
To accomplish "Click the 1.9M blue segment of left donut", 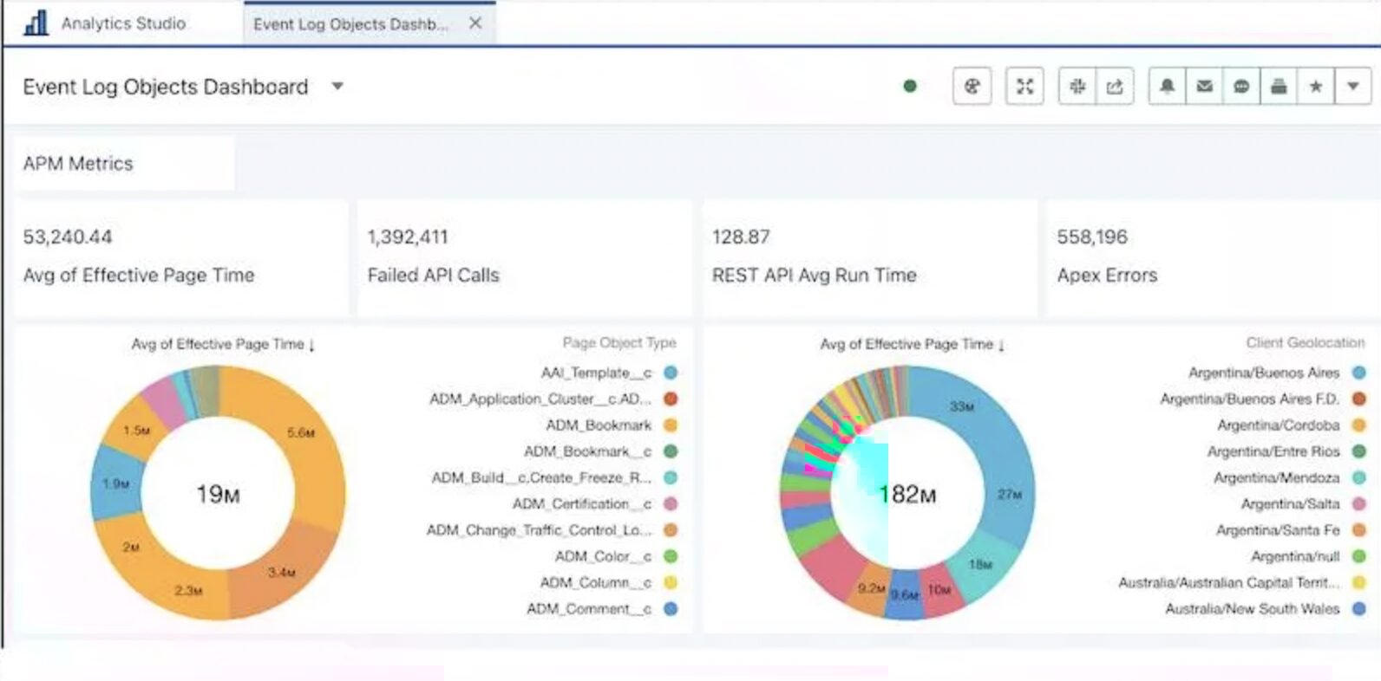I will point(115,483).
